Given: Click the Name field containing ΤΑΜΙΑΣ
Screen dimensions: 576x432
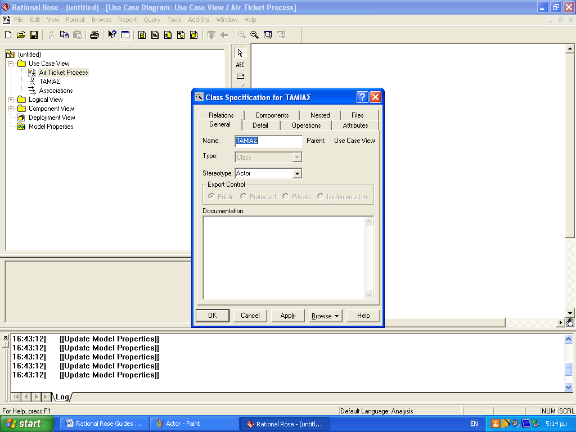Looking at the screenshot, I should pyautogui.click(x=268, y=141).
